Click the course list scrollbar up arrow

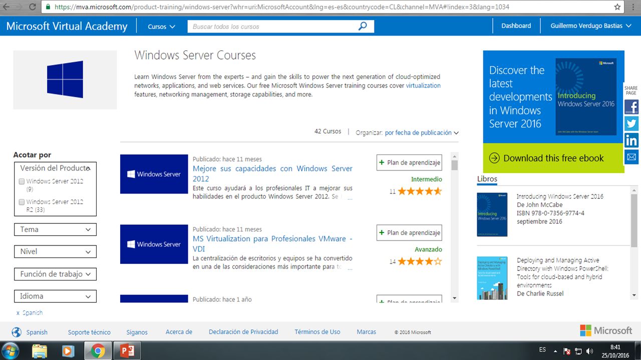pyautogui.click(x=455, y=156)
